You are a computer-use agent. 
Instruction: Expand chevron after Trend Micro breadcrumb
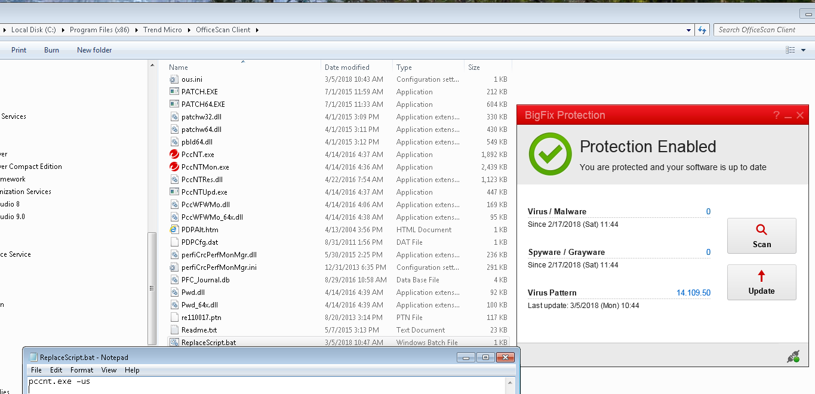tap(188, 30)
